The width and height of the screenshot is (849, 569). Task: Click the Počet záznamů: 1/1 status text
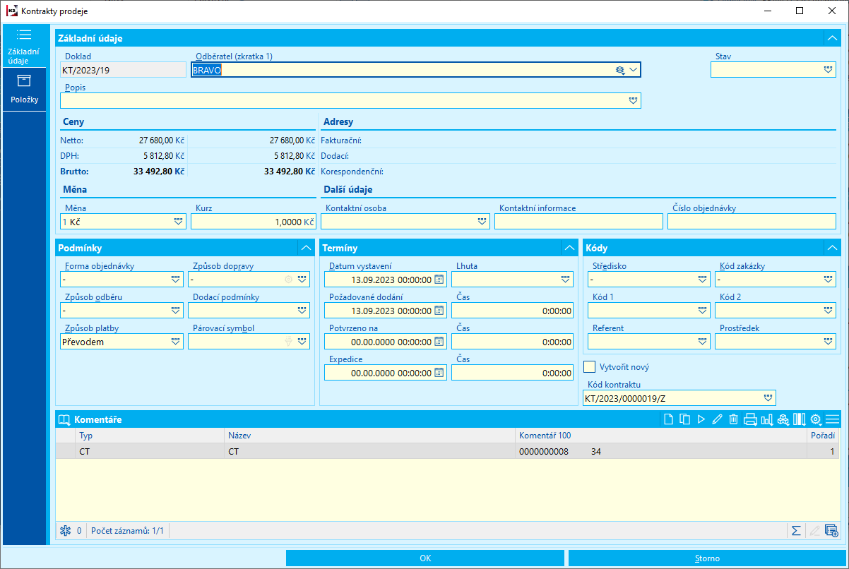coord(127,530)
